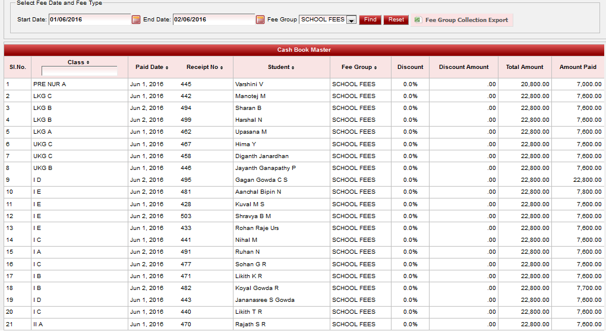
Task: Select the Varshini V student row
Action: [249, 84]
